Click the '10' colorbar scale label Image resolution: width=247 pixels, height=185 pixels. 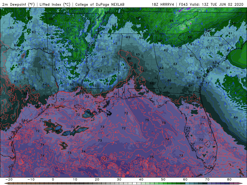[75, 179]
